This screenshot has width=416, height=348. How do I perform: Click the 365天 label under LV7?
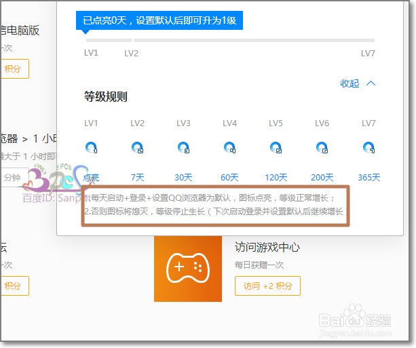(x=369, y=178)
